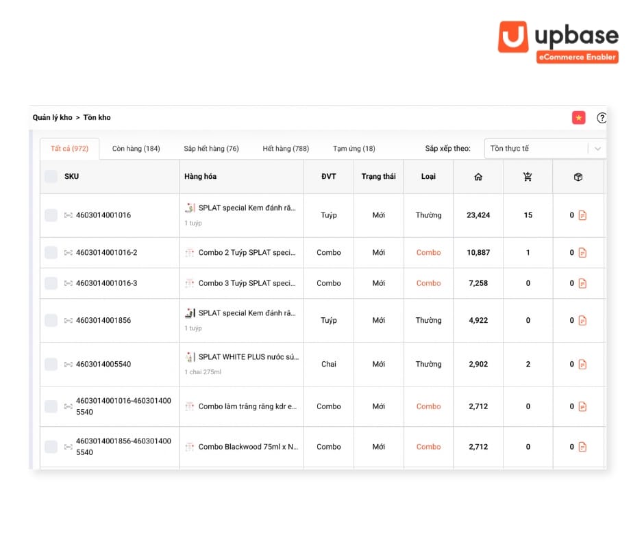644x540 pixels.
Task: Switch to Tạm ứng (18) tab
Action: click(354, 149)
